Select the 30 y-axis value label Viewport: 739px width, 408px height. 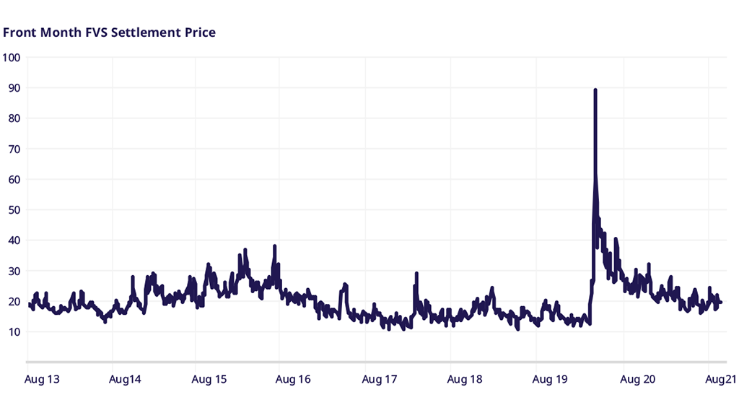coord(14,271)
